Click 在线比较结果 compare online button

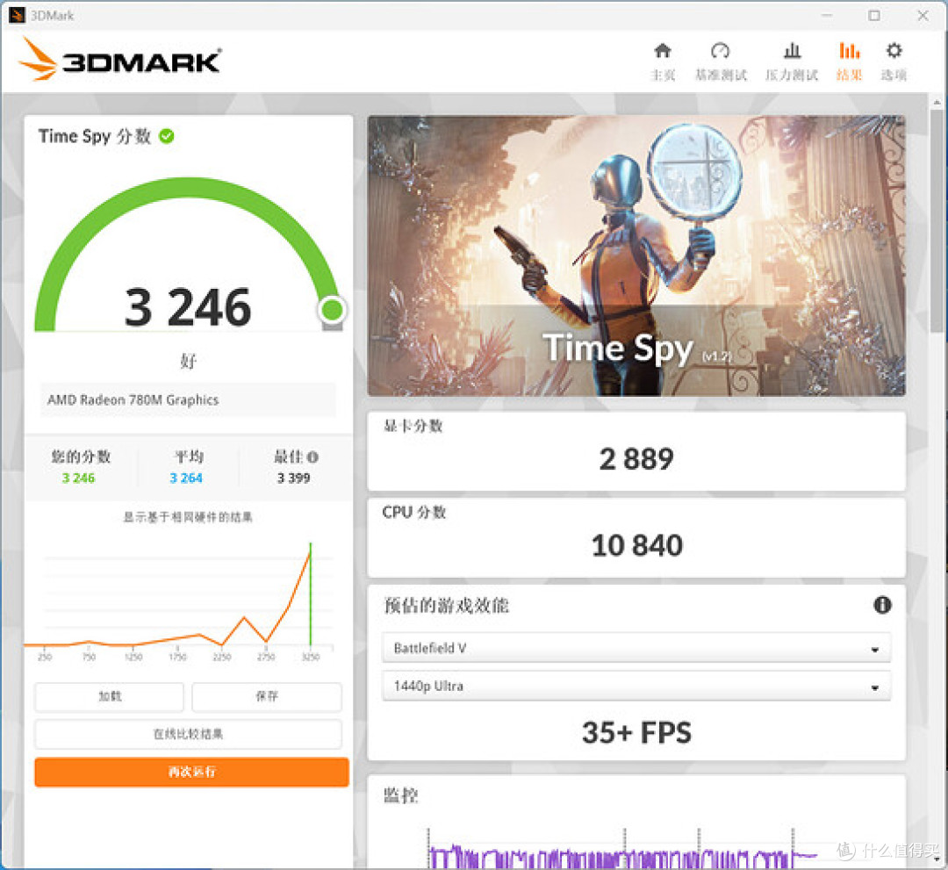[x=188, y=734]
